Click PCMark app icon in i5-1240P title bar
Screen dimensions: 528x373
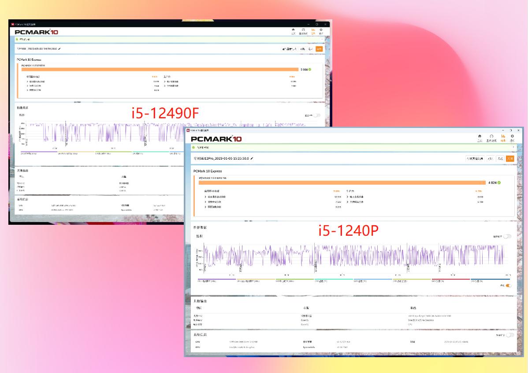point(188,130)
